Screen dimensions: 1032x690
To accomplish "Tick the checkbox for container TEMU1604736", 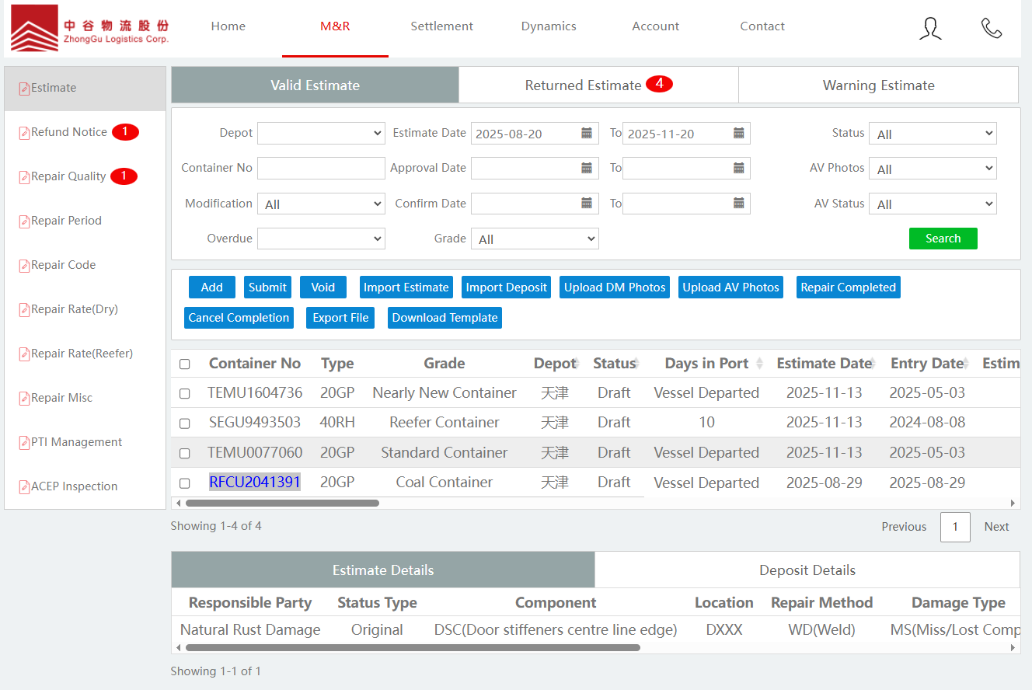I will (185, 394).
